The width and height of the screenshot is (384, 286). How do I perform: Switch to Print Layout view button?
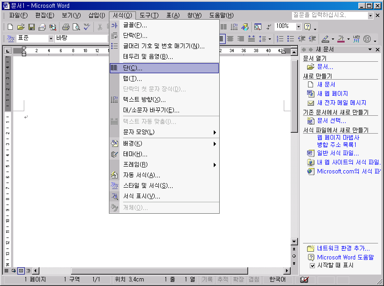[x=21, y=271]
